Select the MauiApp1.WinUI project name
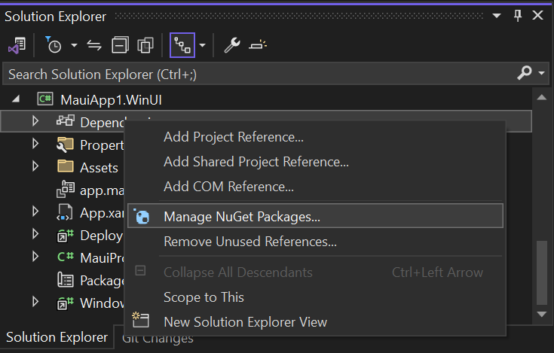554x353 pixels. tap(112, 100)
